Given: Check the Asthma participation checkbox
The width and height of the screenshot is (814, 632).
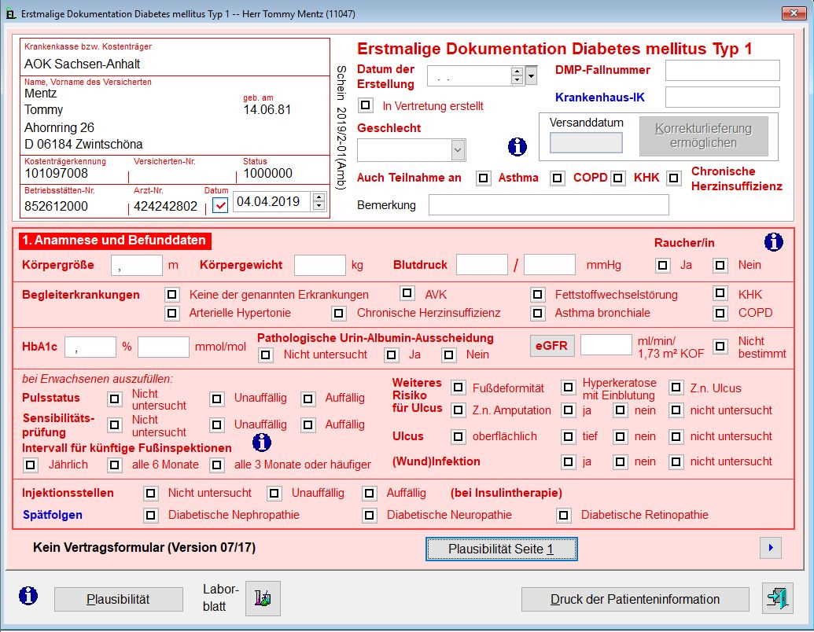Looking at the screenshot, I should click(x=484, y=178).
